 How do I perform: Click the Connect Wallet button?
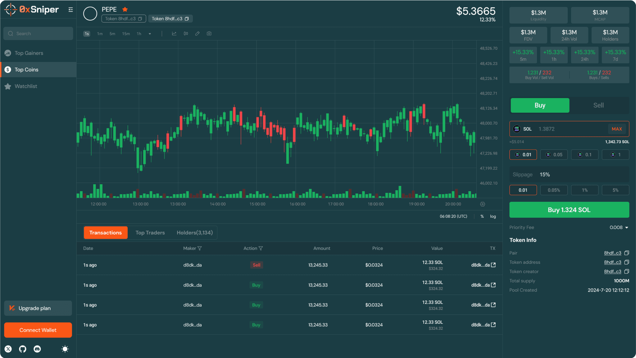[38, 330]
